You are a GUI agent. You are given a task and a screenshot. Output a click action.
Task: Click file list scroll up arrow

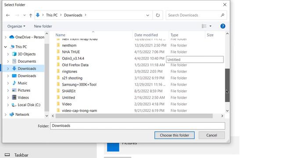[227, 34]
